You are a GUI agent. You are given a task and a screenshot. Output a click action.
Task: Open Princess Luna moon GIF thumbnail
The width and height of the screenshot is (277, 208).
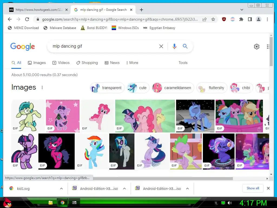pos(195,116)
